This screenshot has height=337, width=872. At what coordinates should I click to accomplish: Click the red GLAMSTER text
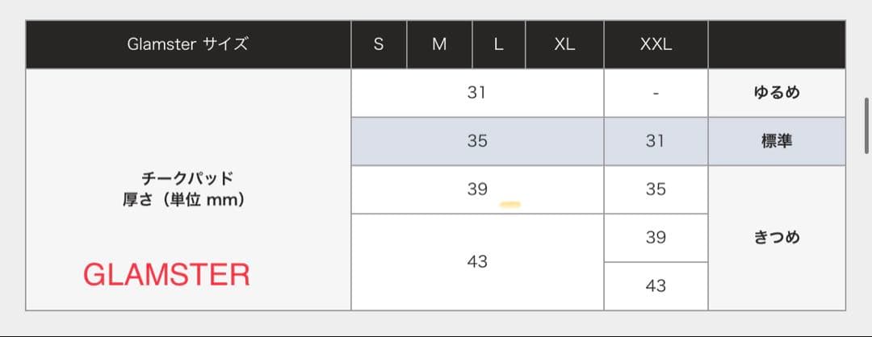coord(166,275)
